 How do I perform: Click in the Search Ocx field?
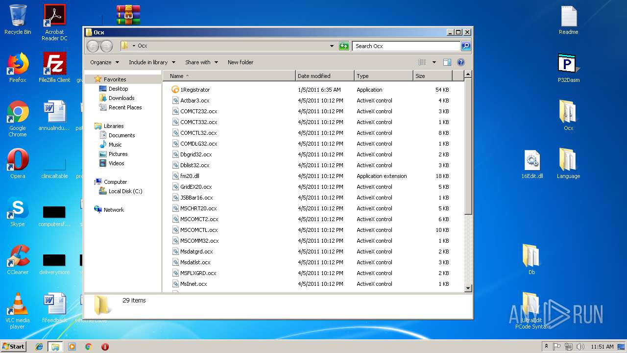pyautogui.click(x=406, y=46)
